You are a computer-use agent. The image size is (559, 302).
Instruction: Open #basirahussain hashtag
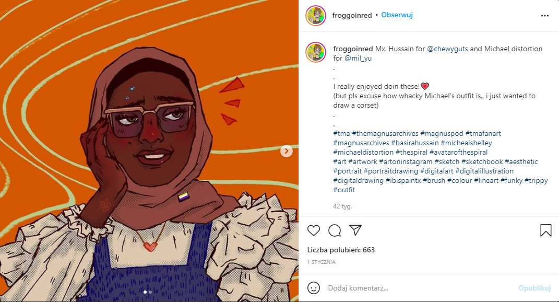[415, 143]
